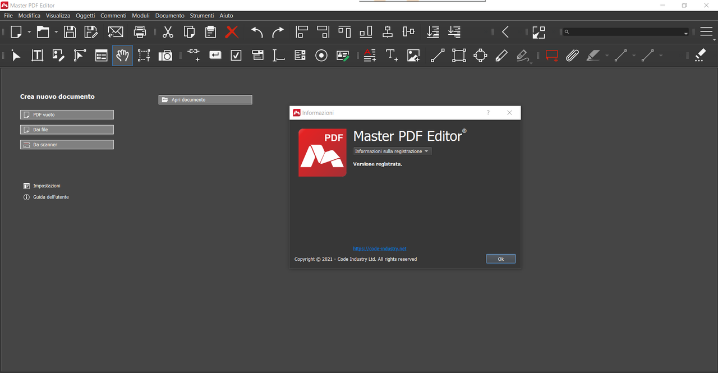Open the Strumenti menu
The image size is (718, 373).
coord(202,16)
